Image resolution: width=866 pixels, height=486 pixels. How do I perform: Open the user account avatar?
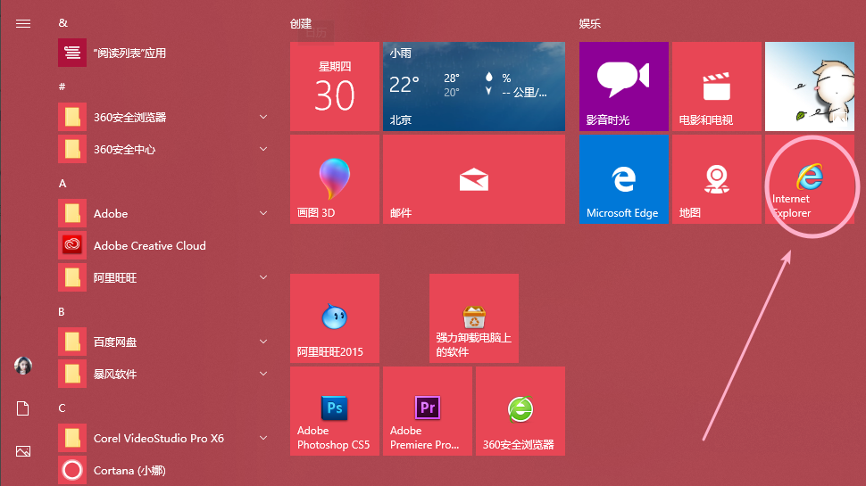(x=23, y=366)
